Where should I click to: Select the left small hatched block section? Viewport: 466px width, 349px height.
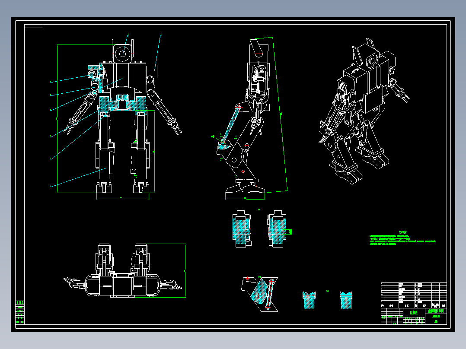tap(309, 300)
